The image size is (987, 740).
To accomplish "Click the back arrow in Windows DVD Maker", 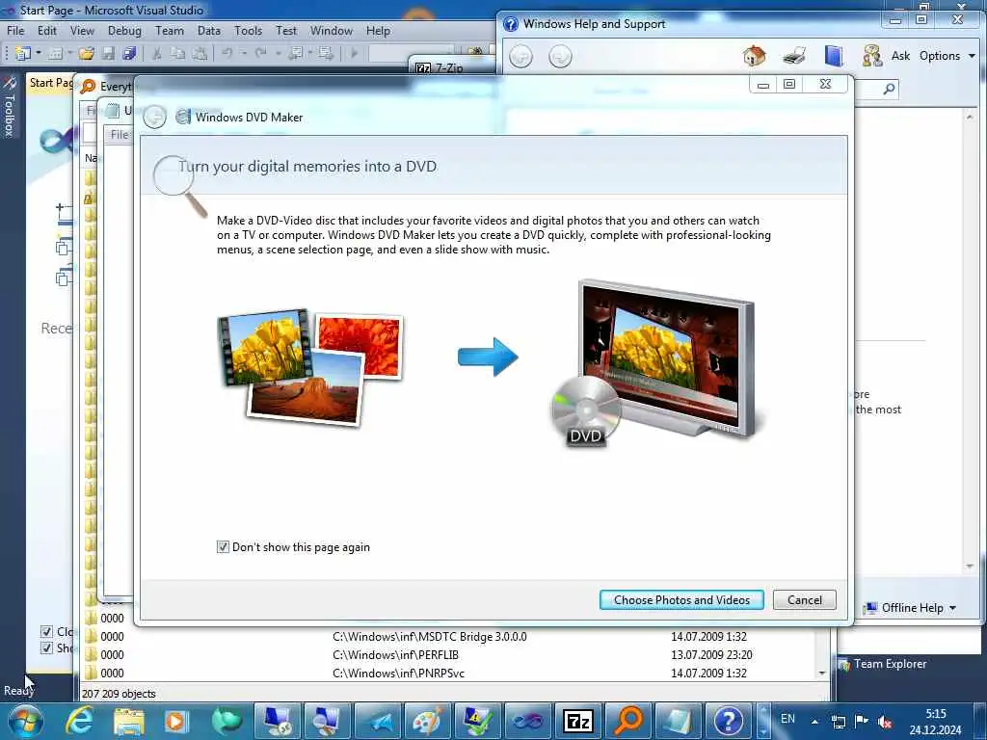I will [x=154, y=117].
